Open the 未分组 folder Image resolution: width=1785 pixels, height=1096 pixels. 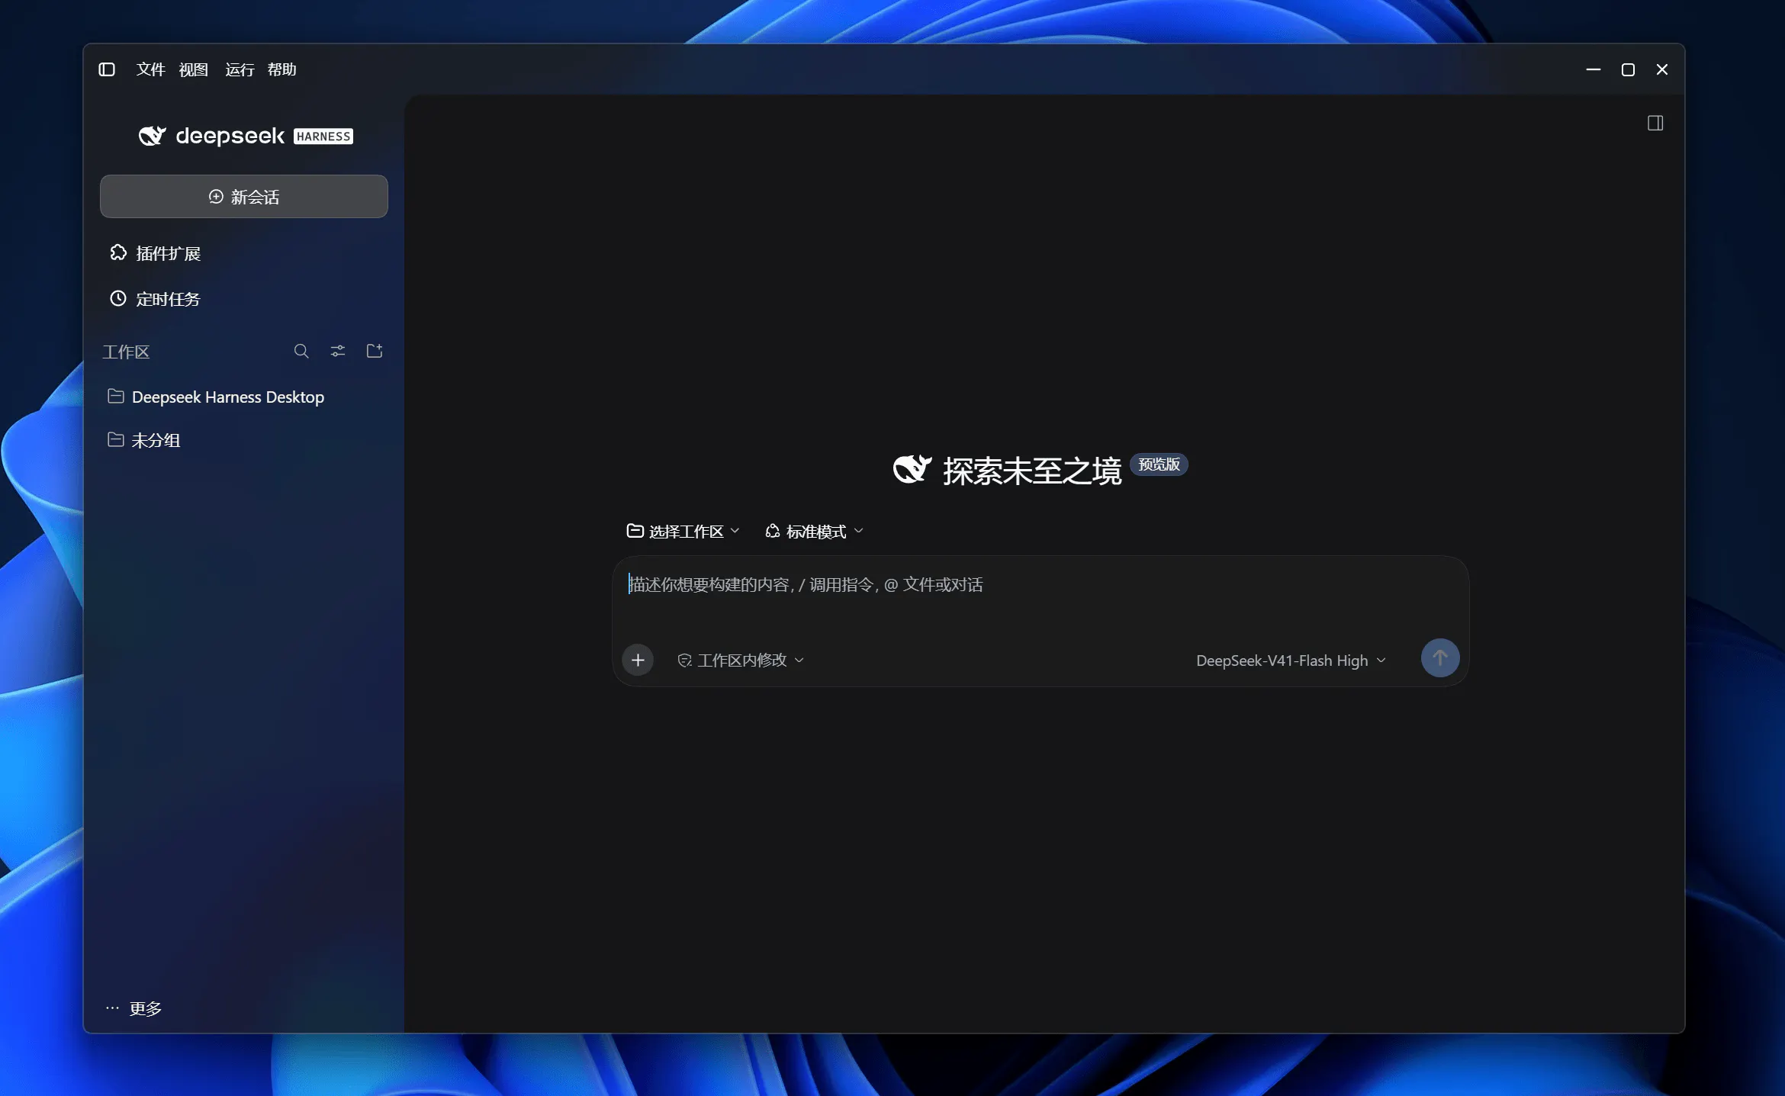tap(144, 440)
